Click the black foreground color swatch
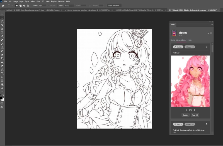The height and width of the screenshot is (146, 223). pos(1,98)
